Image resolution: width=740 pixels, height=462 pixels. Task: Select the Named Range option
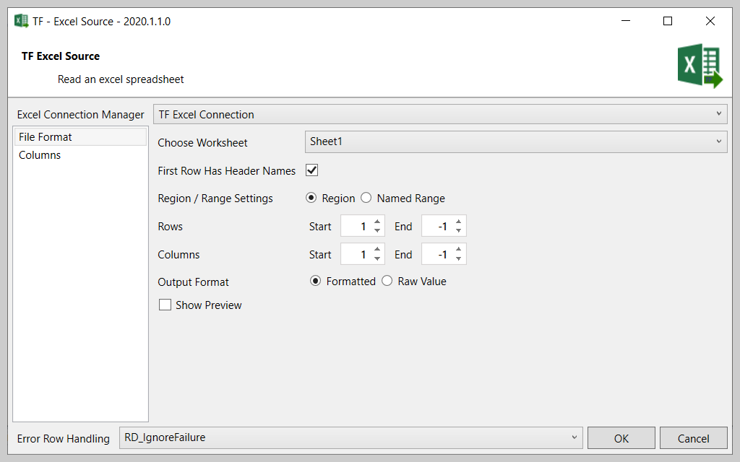(366, 198)
